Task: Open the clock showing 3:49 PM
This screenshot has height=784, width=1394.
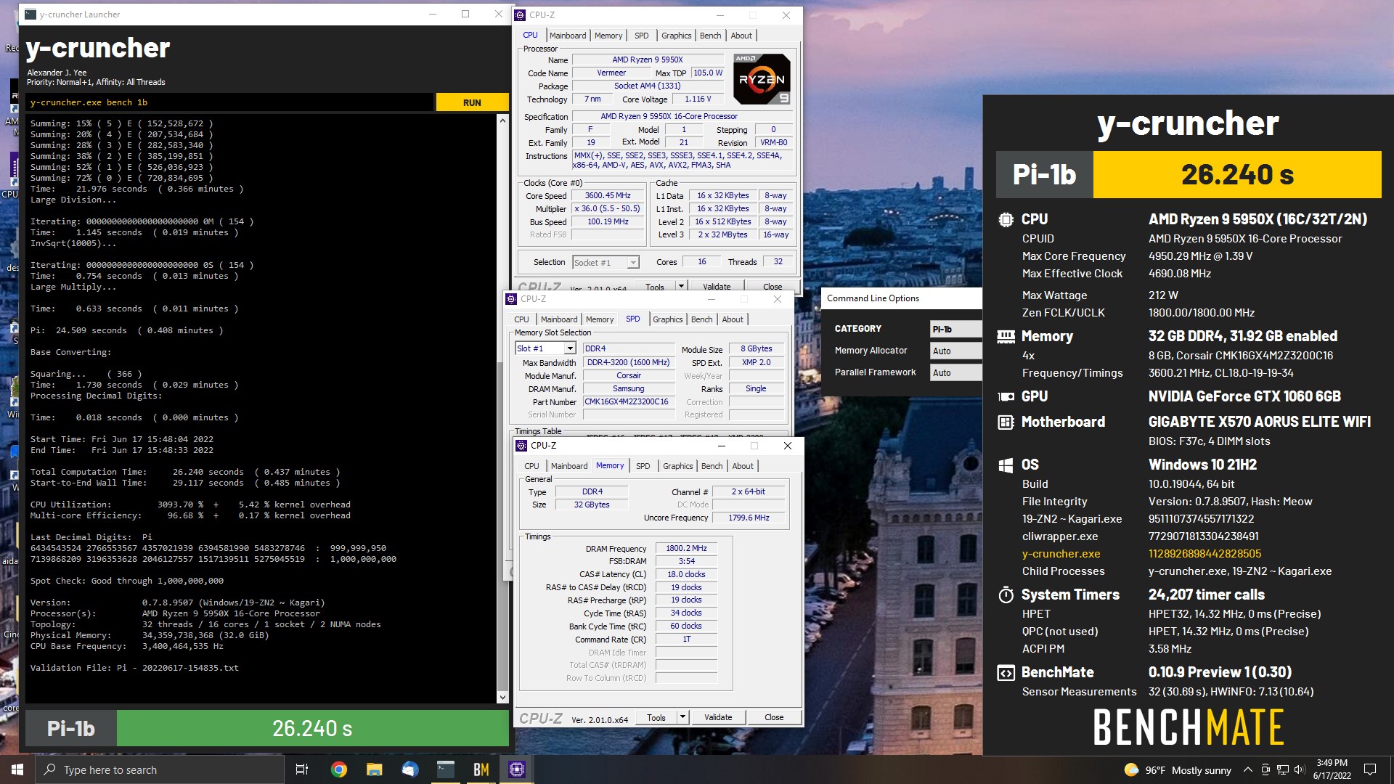Action: pos(1332,769)
